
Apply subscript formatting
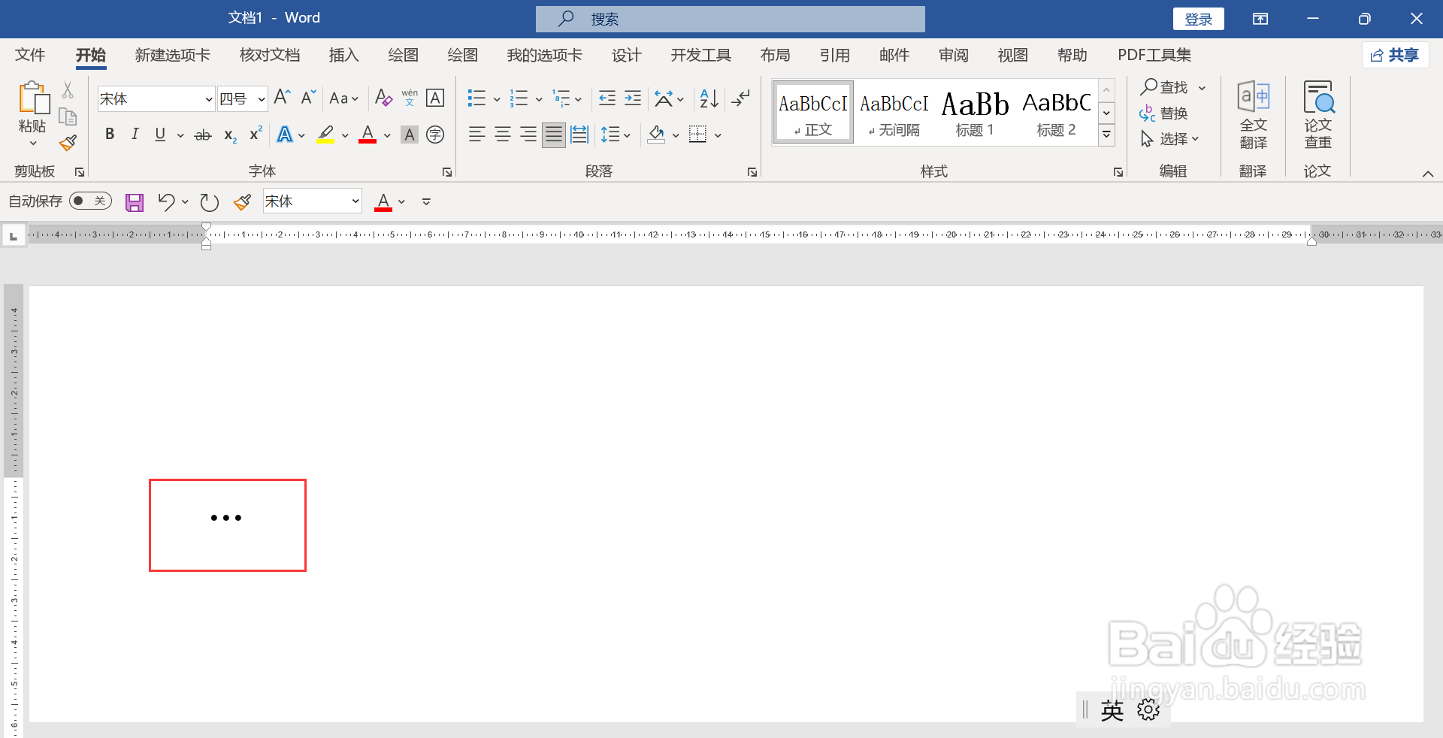point(230,135)
